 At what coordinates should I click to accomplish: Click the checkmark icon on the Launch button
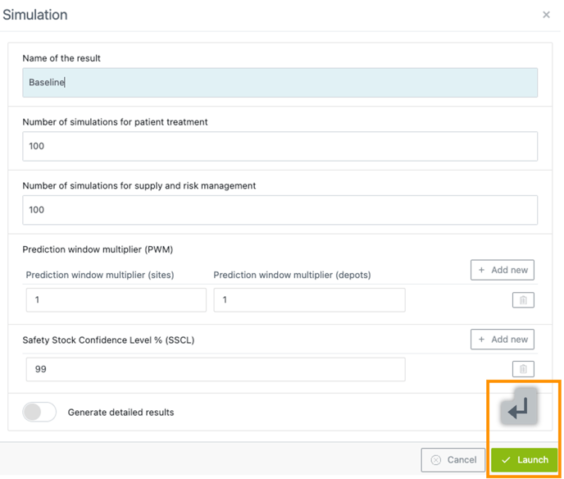507,460
